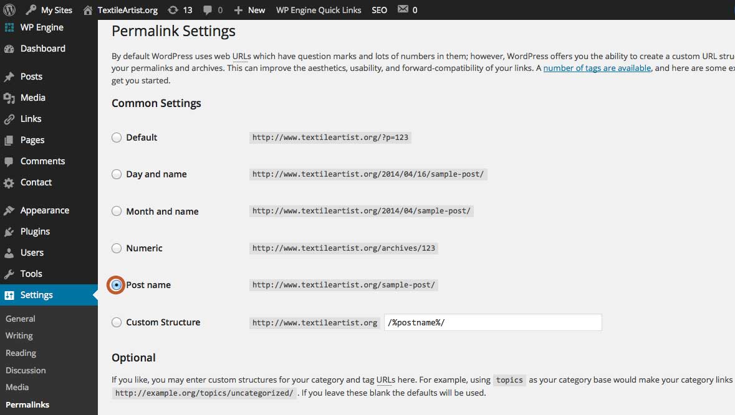The height and width of the screenshot is (415, 735).
Task: Open Plugins via its plug icon
Action: tap(9, 231)
